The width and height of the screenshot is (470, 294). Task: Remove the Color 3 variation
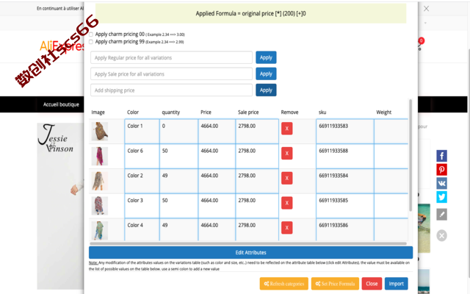point(287,203)
